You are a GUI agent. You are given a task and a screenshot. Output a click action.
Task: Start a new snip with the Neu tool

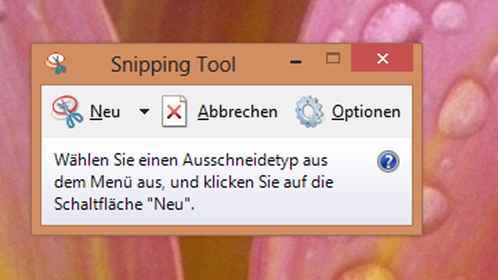coord(105,111)
